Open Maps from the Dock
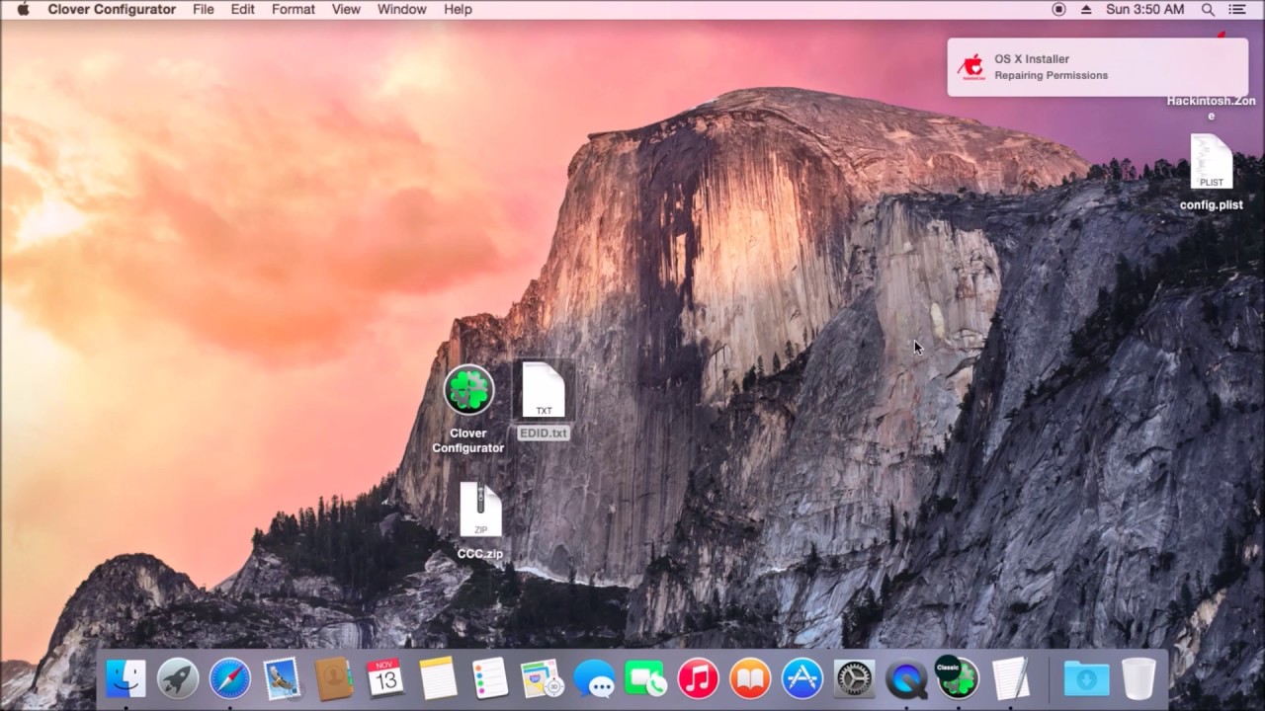 click(x=542, y=678)
